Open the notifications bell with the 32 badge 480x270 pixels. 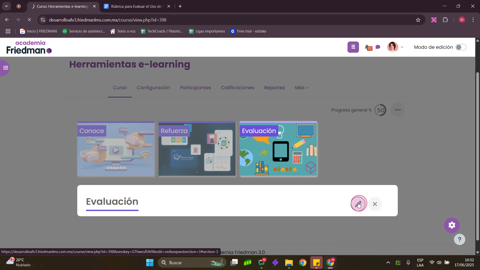[x=367, y=47]
